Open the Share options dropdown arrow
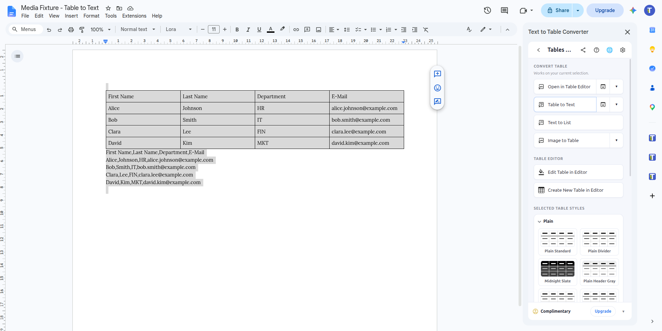662x331 pixels. (578, 10)
